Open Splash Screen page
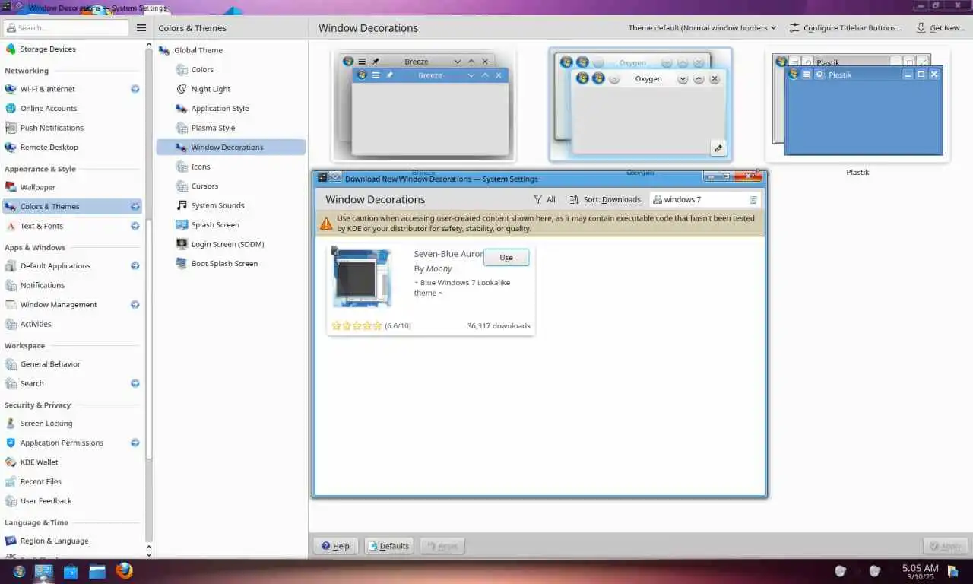The image size is (973, 584). pyautogui.click(x=231, y=225)
